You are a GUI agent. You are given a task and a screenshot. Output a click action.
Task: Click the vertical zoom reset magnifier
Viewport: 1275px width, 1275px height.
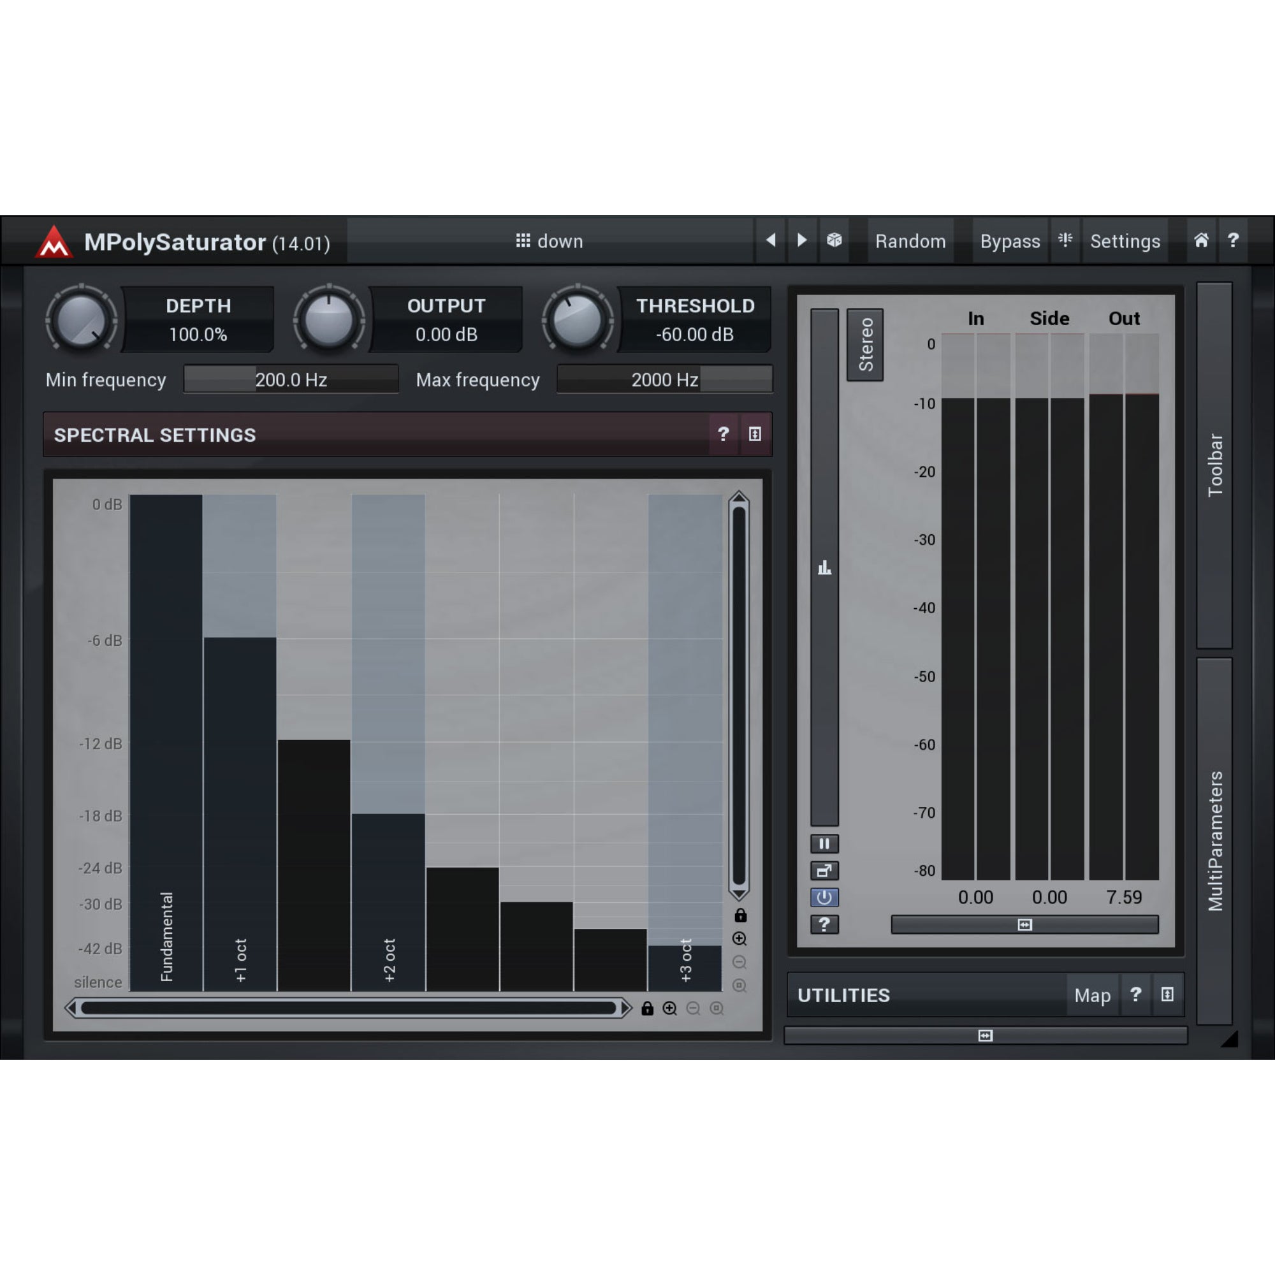click(739, 986)
